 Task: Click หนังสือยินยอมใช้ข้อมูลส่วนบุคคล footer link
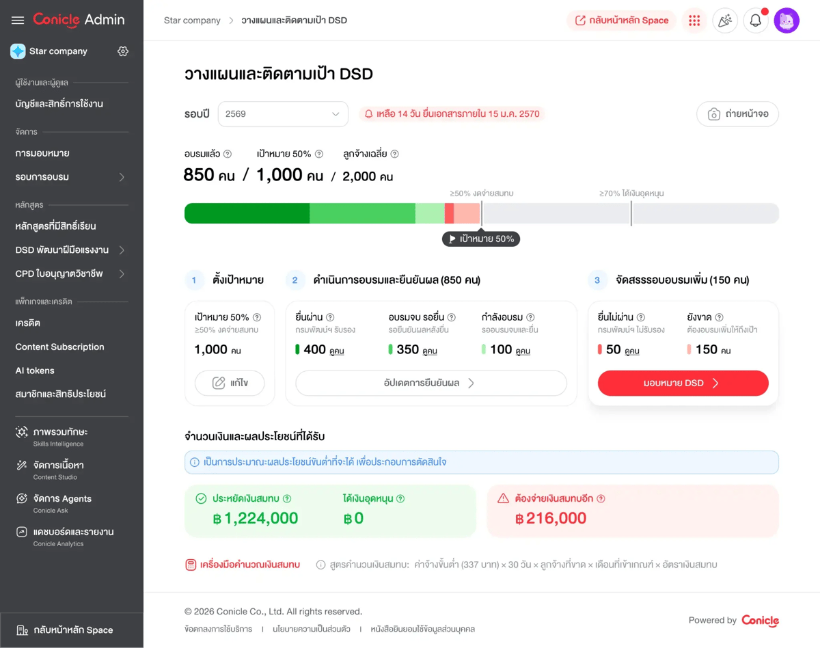[x=422, y=629]
